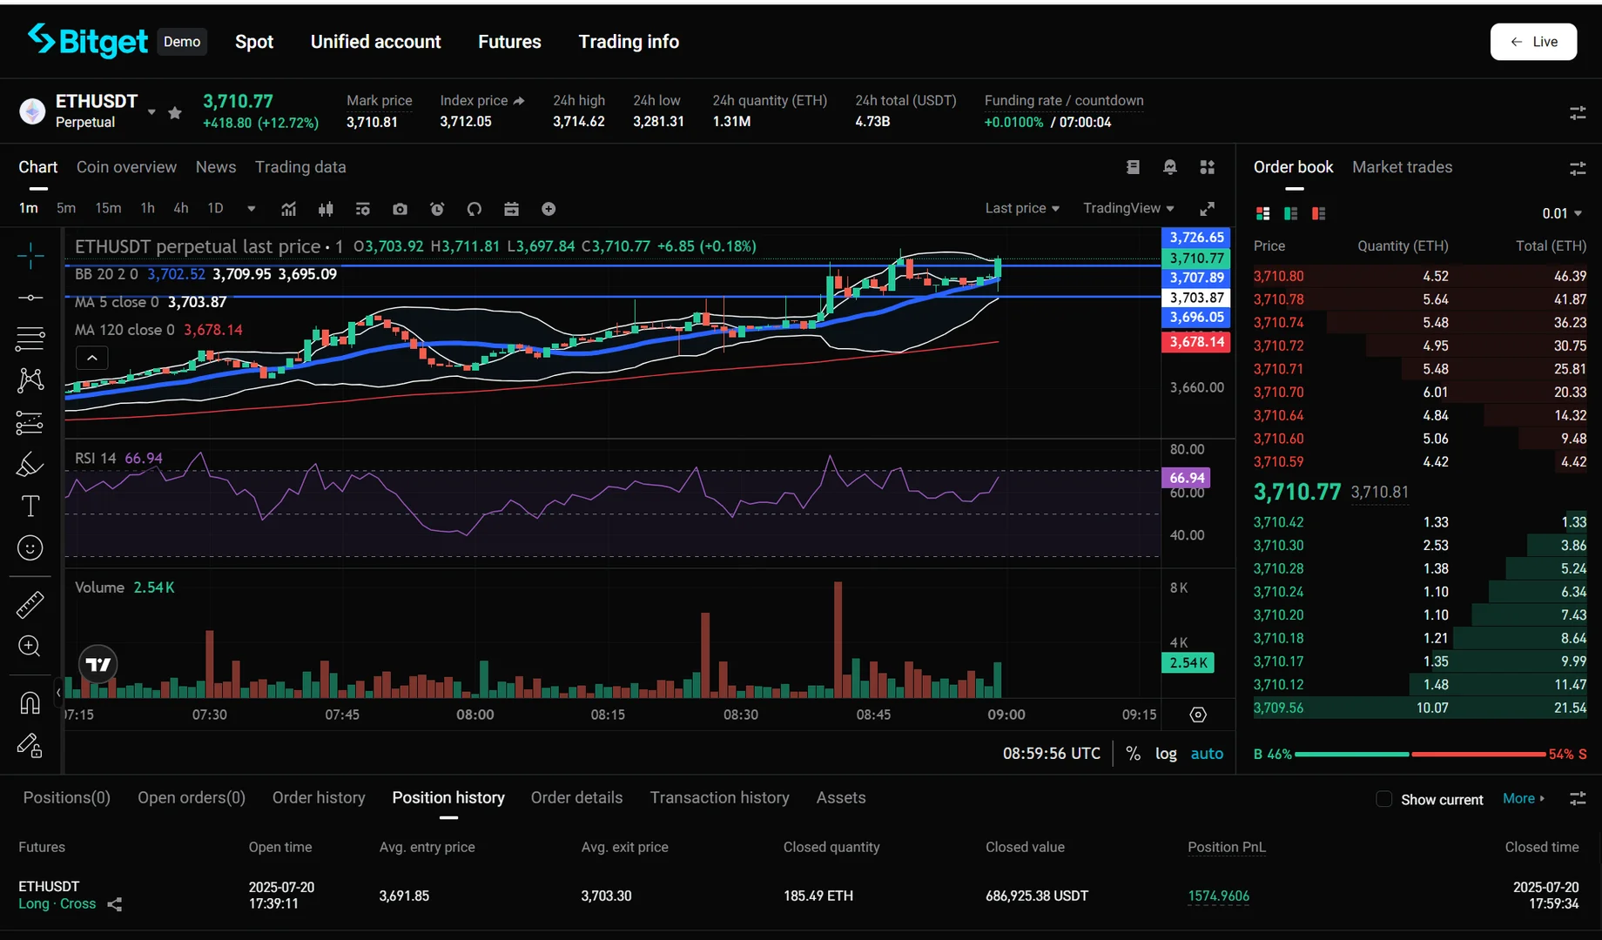Favorite ETHUSDT with the star icon
Image resolution: width=1602 pixels, height=940 pixels.
tap(175, 112)
